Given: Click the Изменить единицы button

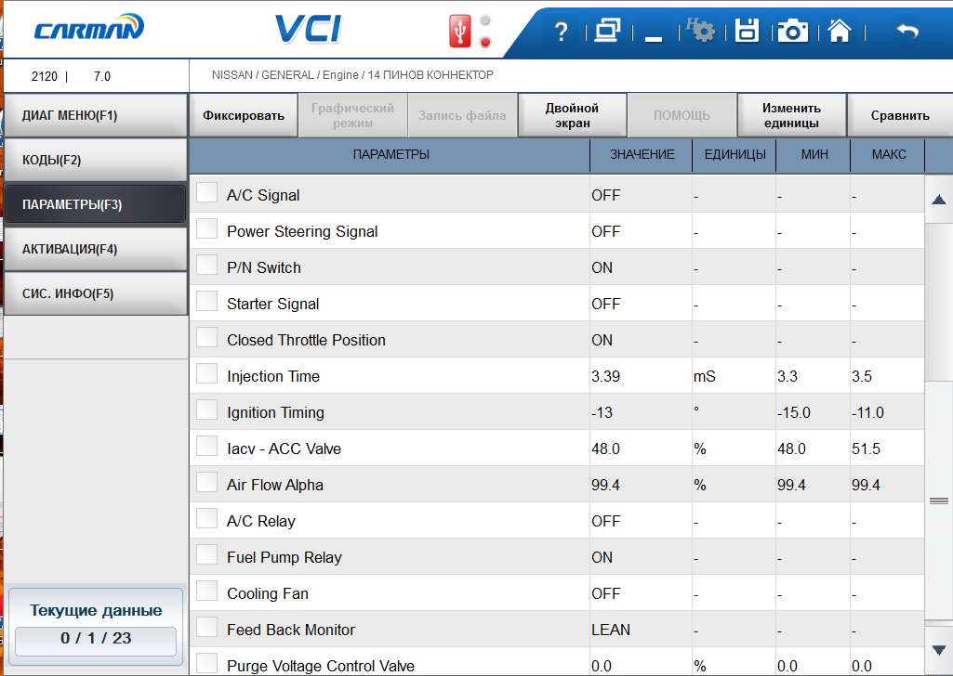Looking at the screenshot, I should tap(791, 115).
